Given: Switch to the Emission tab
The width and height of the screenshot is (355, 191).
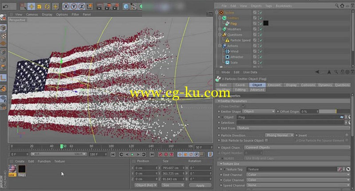Looking at the screenshot, I should pyautogui.click(x=274, y=85).
